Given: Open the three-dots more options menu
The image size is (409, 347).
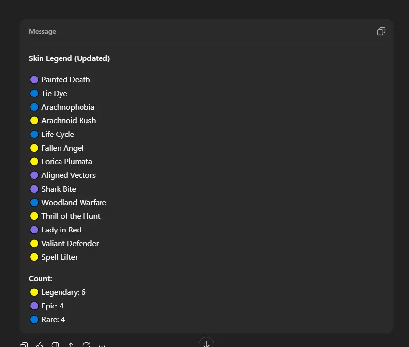Looking at the screenshot, I should [x=102, y=345].
